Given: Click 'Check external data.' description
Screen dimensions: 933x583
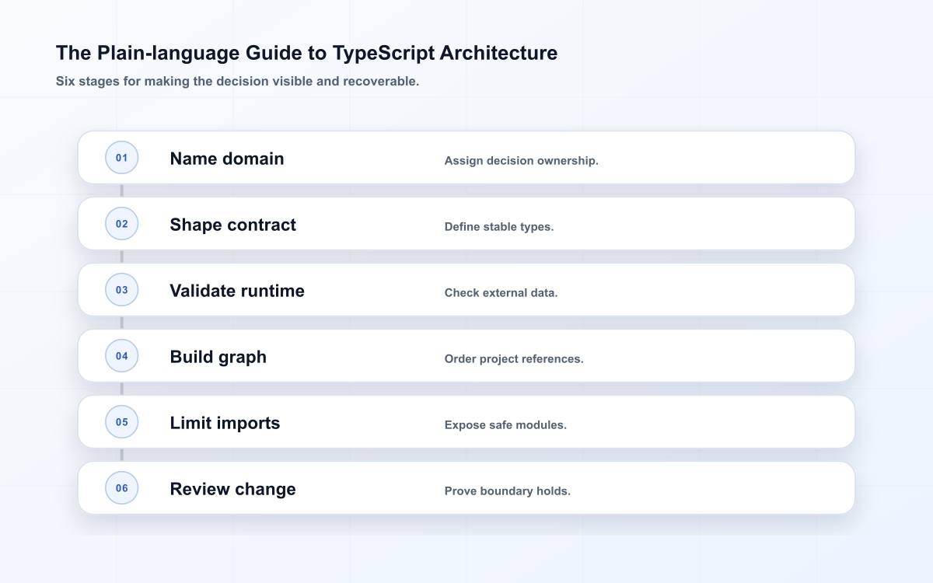Looking at the screenshot, I should [x=501, y=293].
